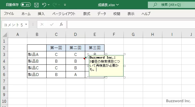Screen dimensions: 195x107
Task: Click cell D6 containing A
Action: pos(75,75)
